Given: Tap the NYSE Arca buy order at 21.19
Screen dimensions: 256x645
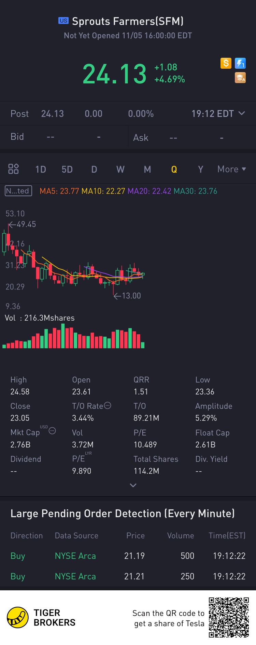Looking at the screenshot, I should pyautogui.click(x=128, y=556).
